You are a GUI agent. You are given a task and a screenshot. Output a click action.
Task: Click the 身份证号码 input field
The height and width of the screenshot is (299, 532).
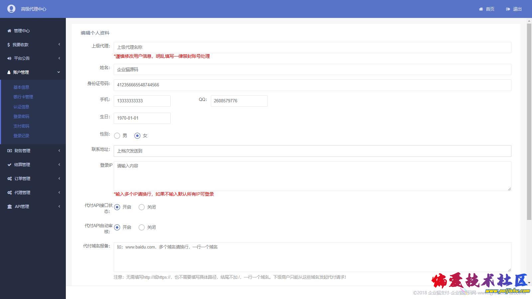coord(312,85)
